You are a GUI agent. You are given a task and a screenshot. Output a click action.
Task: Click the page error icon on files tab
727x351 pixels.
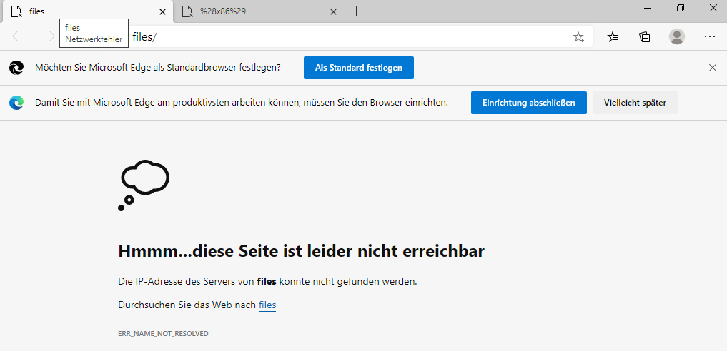[x=16, y=11]
